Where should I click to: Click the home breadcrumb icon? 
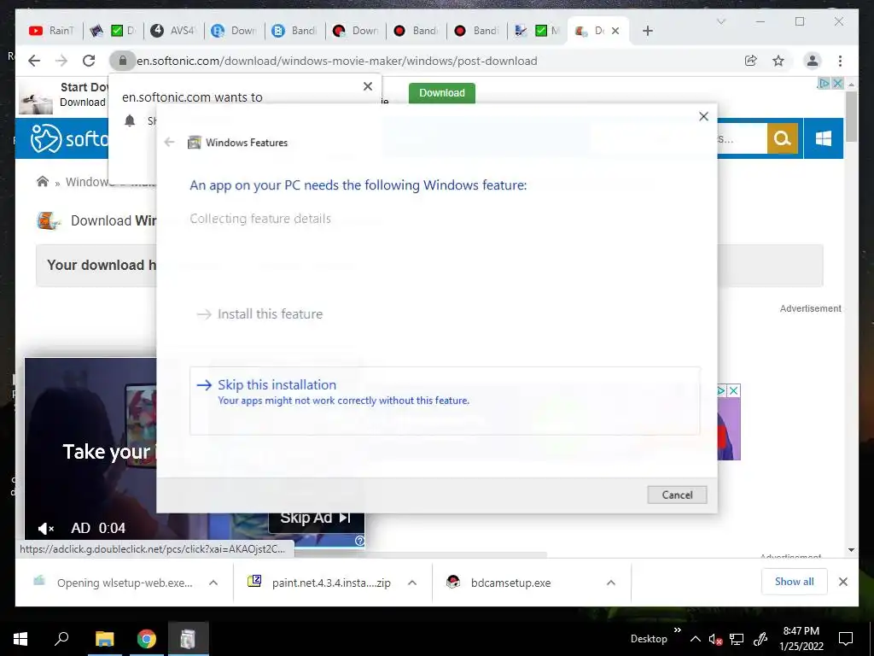coord(43,181)
